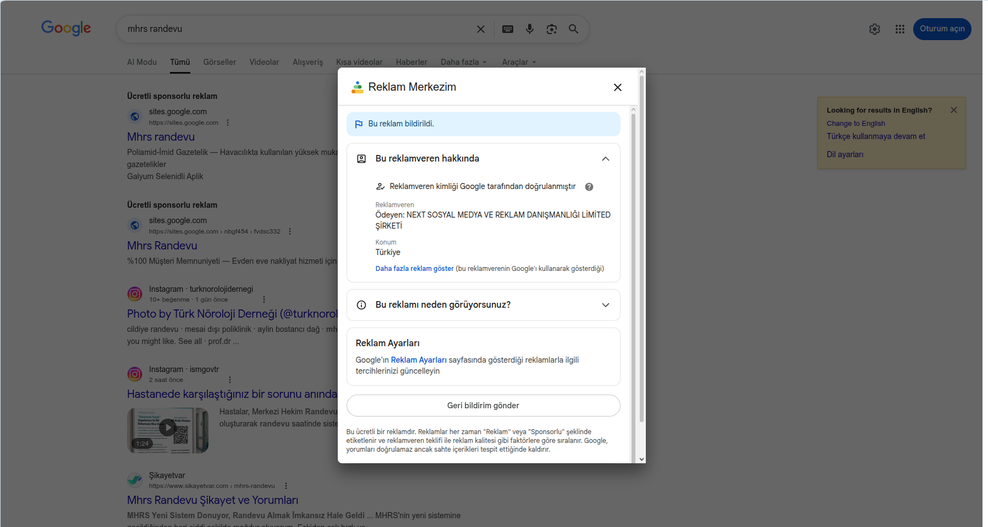Expand the Araçlar dropdown
Viewport: 988px width, 527px height.
point(519,62)
